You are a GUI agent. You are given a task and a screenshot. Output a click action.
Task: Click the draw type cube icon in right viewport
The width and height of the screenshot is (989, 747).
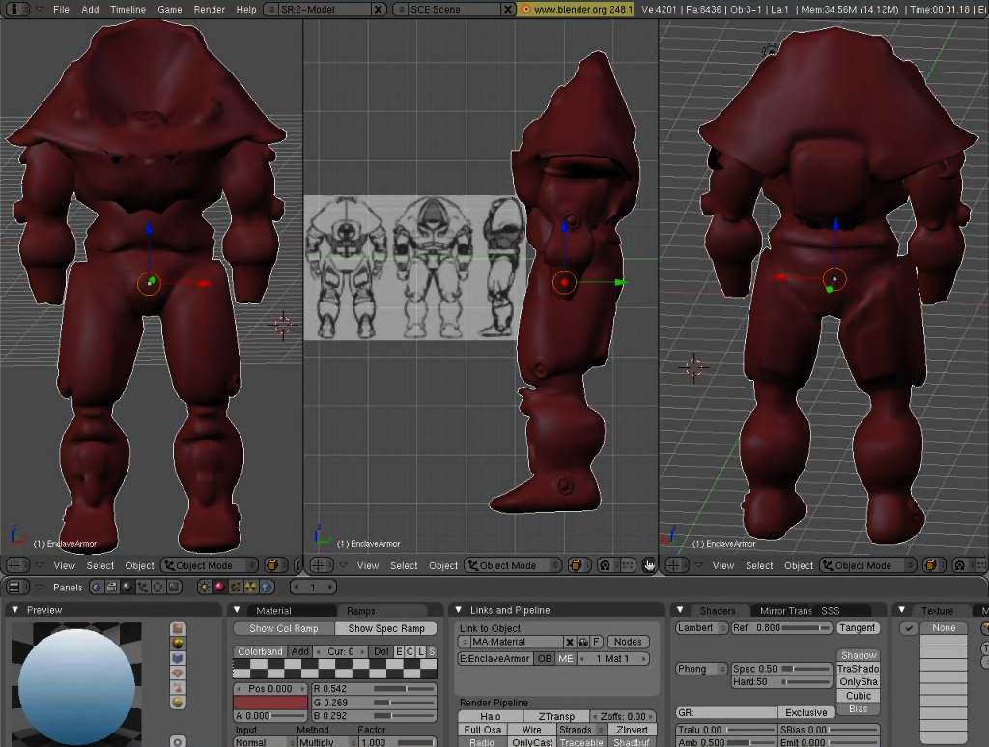click(932, 565)
